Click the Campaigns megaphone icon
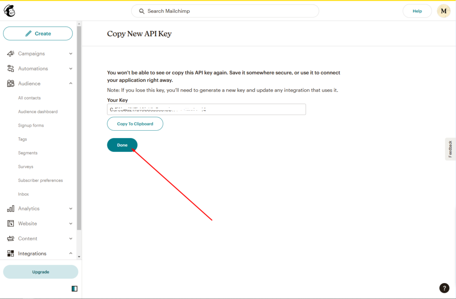Screen dimensions: 456x299 tap(11, 53)
